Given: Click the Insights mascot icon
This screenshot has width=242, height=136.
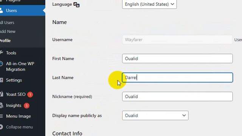Looking at the screenshot, I should point(2,105).
